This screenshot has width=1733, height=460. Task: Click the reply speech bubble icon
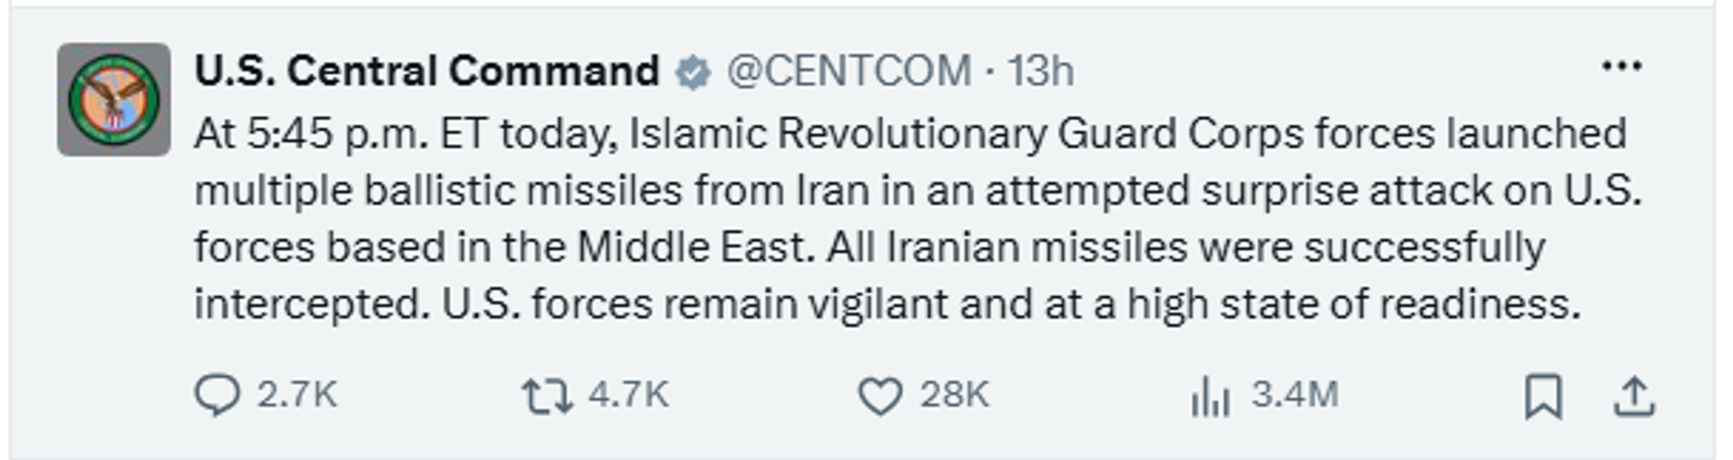pos(217,395)
